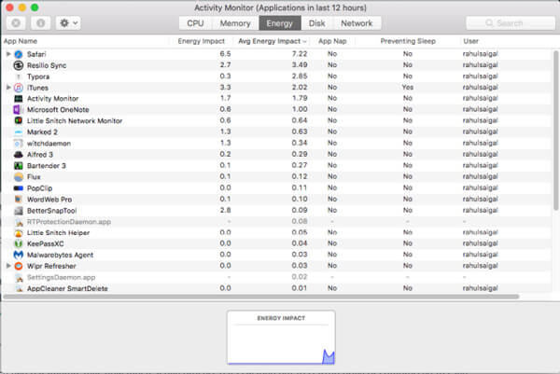Switch to the Memory tab

point(235,23)
